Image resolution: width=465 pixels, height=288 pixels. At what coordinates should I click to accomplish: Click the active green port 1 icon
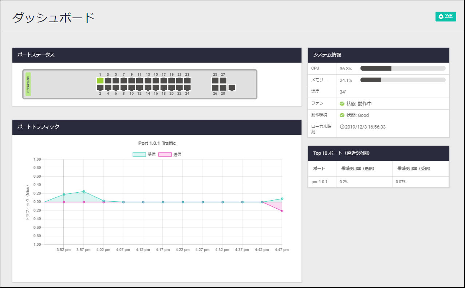click(x=100, y=81)
